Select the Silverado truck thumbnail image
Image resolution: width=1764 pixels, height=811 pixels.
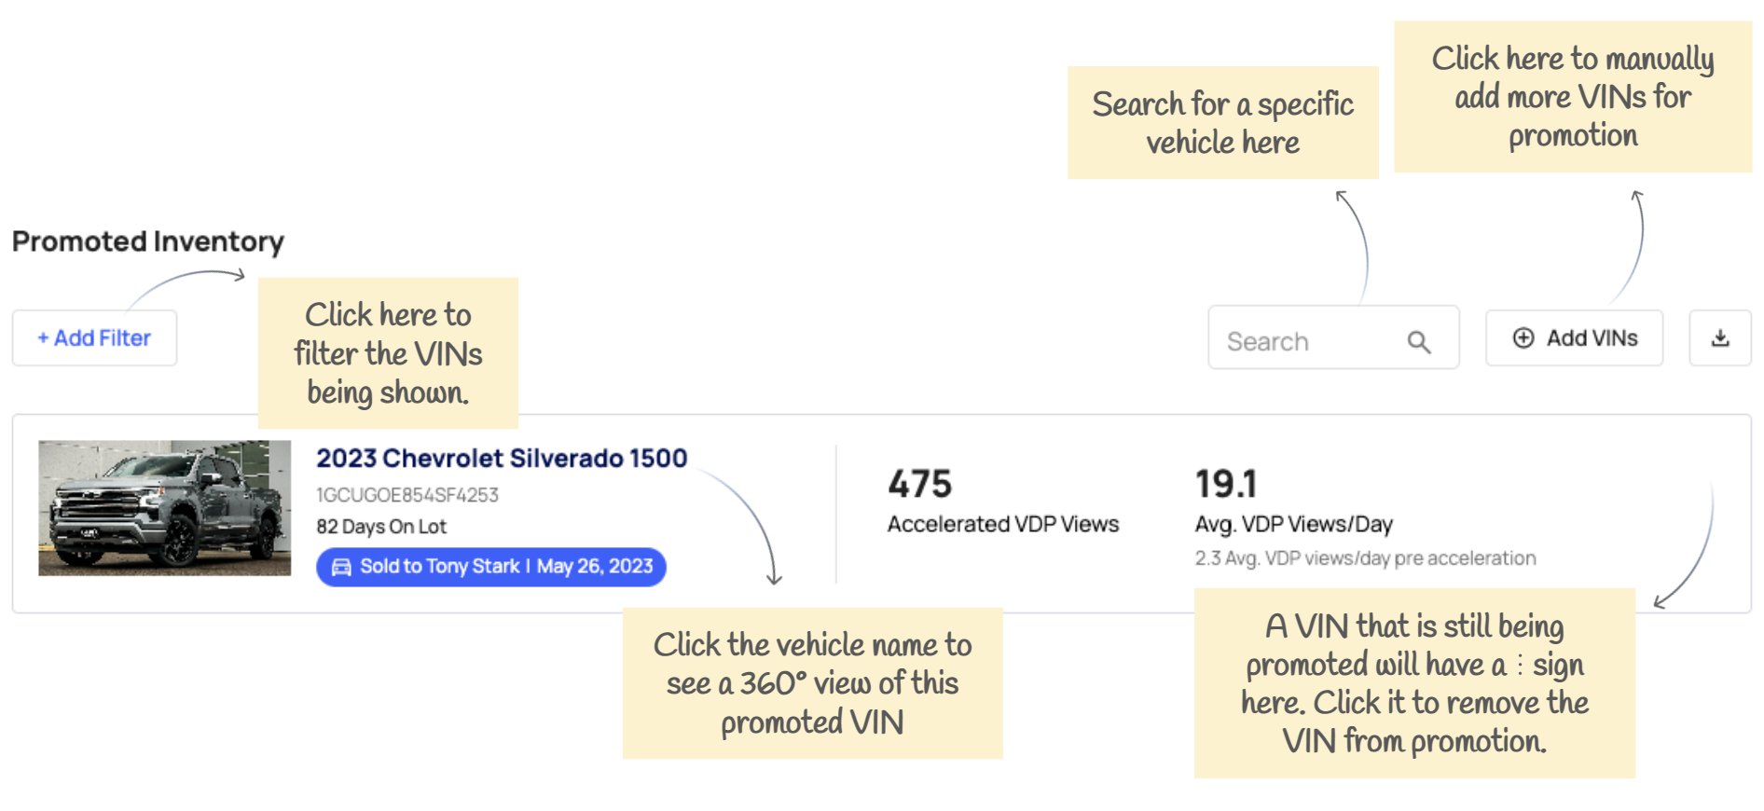[164, 508]
